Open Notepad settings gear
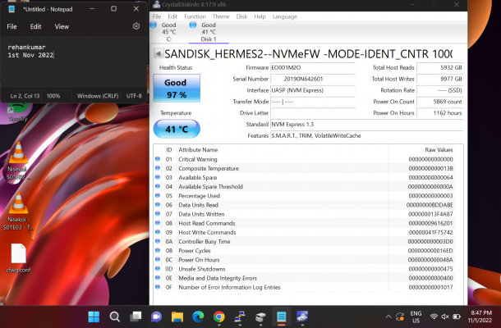The height and width of the screenshot is (328, 501). tap(136, 26)
